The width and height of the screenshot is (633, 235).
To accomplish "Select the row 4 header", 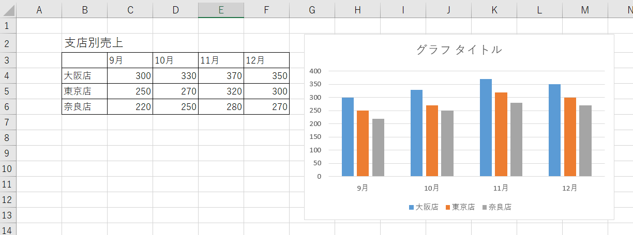I will [8, 76].
